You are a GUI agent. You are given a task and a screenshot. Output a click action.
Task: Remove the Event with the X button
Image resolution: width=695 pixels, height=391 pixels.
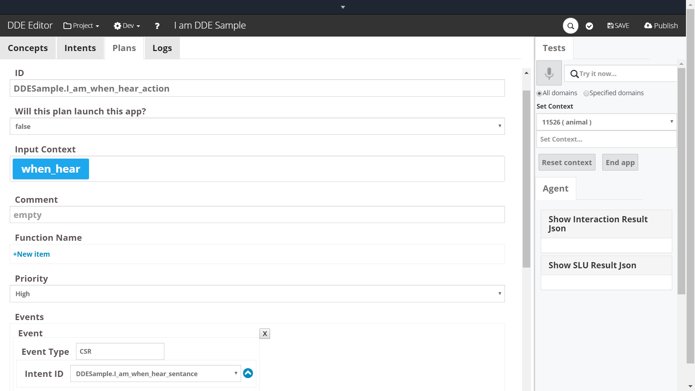pos(265,333)
